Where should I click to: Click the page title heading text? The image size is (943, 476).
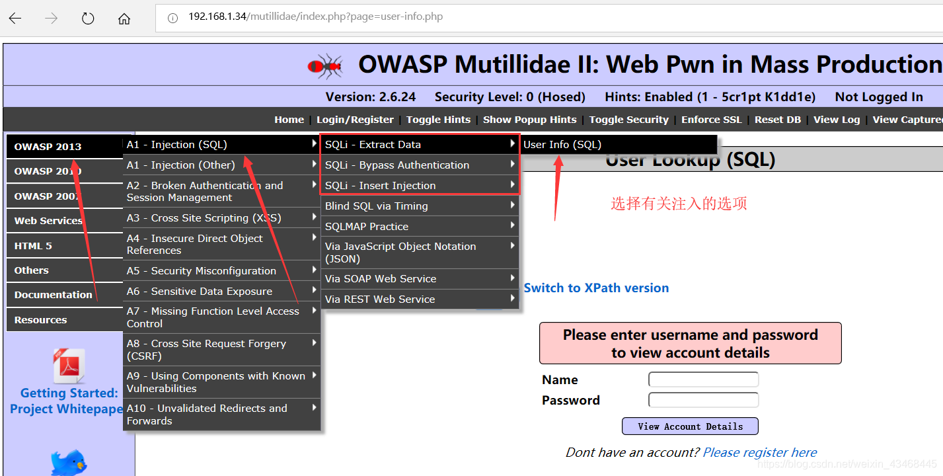click(x=650, y=65)
